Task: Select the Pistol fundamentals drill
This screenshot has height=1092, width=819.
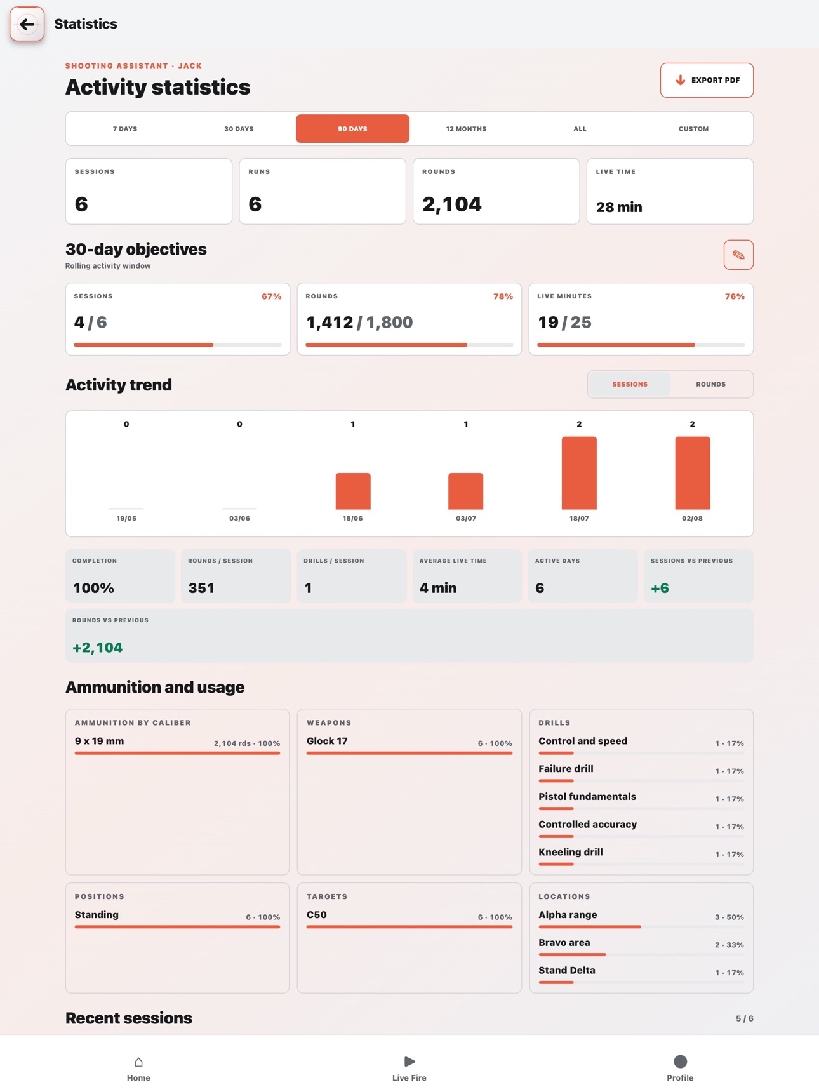Action: [x=641, y=800]
